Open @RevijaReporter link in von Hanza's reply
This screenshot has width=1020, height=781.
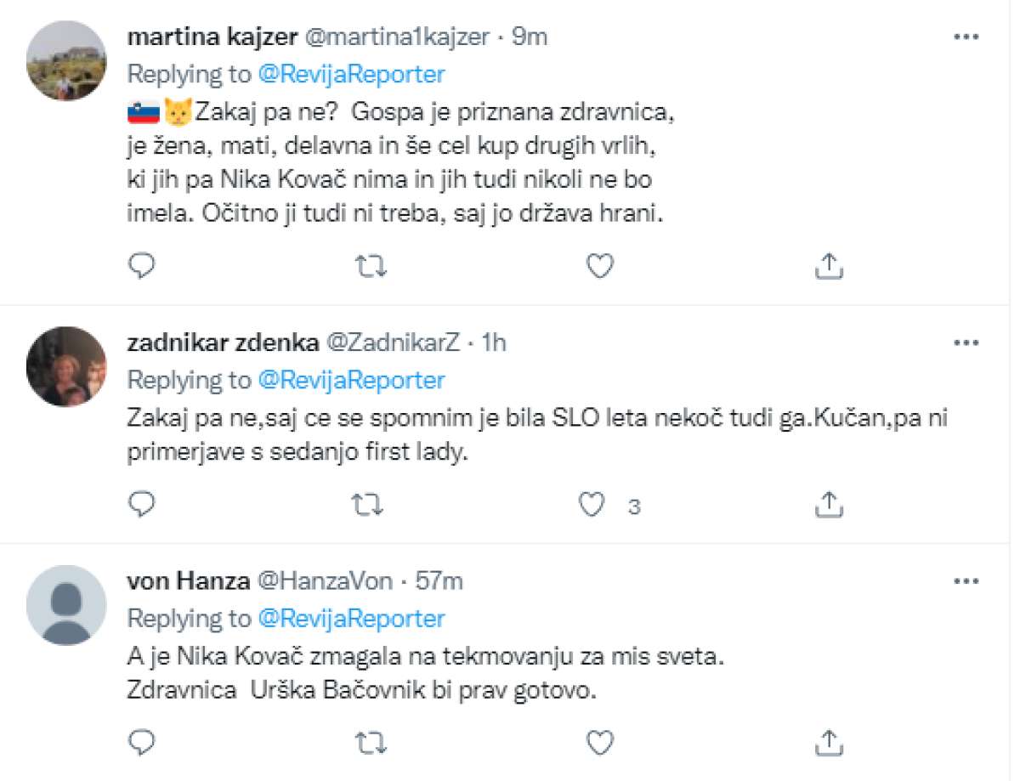tap(351, 619)
